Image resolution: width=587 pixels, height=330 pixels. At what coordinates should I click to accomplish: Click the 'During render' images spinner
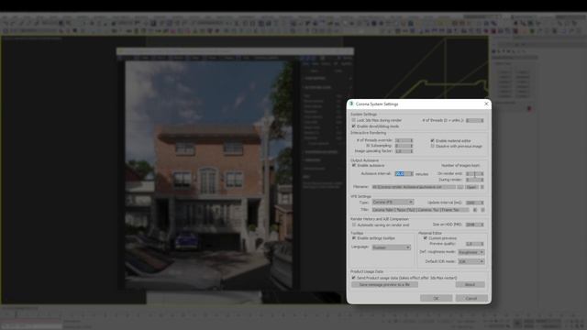click(474, 180)
